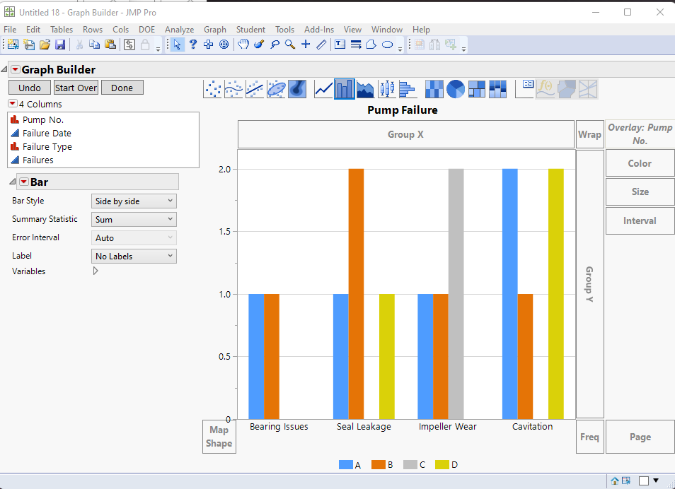Click the Page drop zone
675x489 pixels.
point(640,437)
